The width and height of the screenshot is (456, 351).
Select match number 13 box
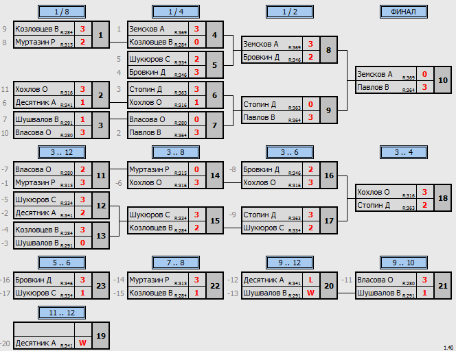pos(101,236)
